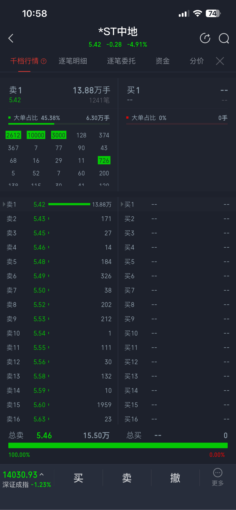Screen dimensions: 236x510
Task: Select the highlighted 10000 order cell
Action: tap(36, 135)
